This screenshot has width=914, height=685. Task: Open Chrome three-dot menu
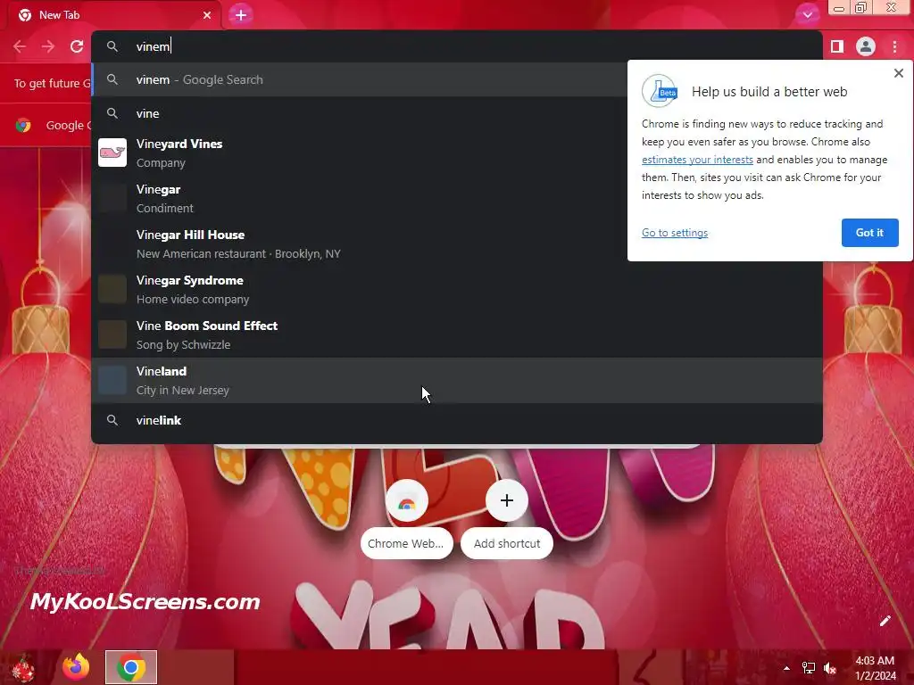coord(894,46)
